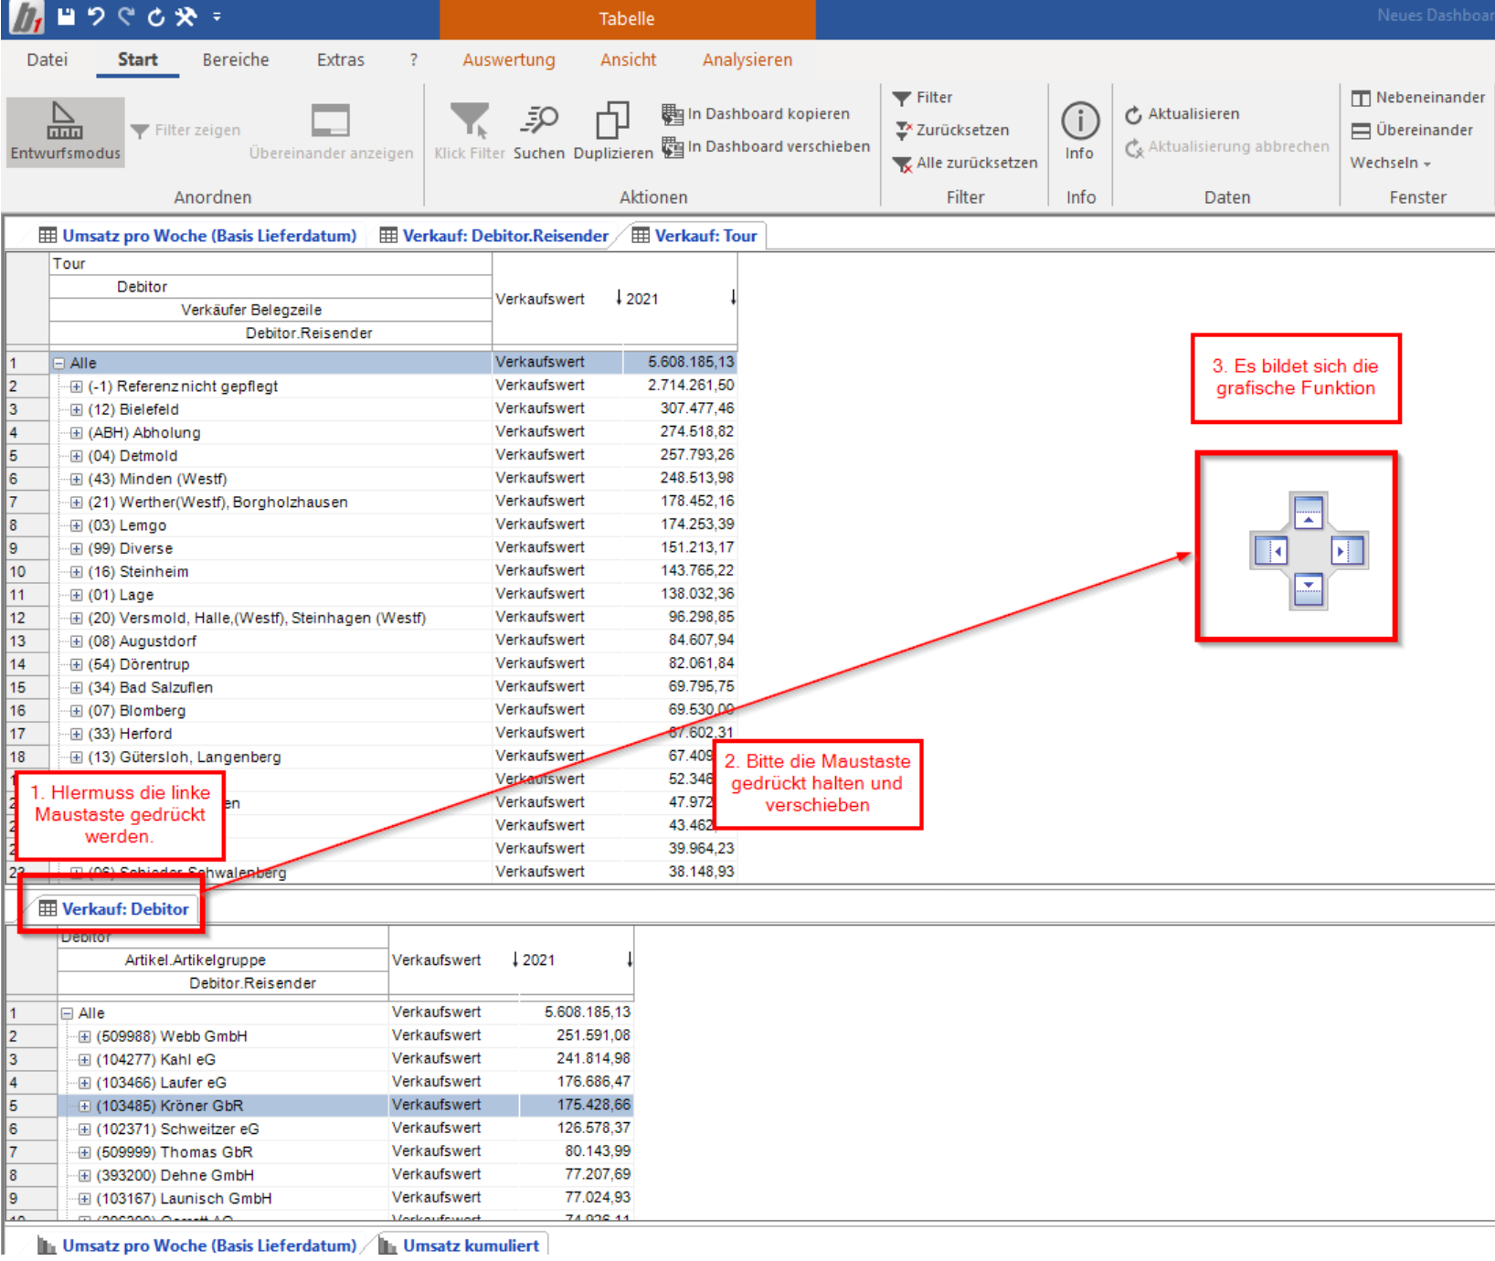Click the right docking arrow icon

1347,551
